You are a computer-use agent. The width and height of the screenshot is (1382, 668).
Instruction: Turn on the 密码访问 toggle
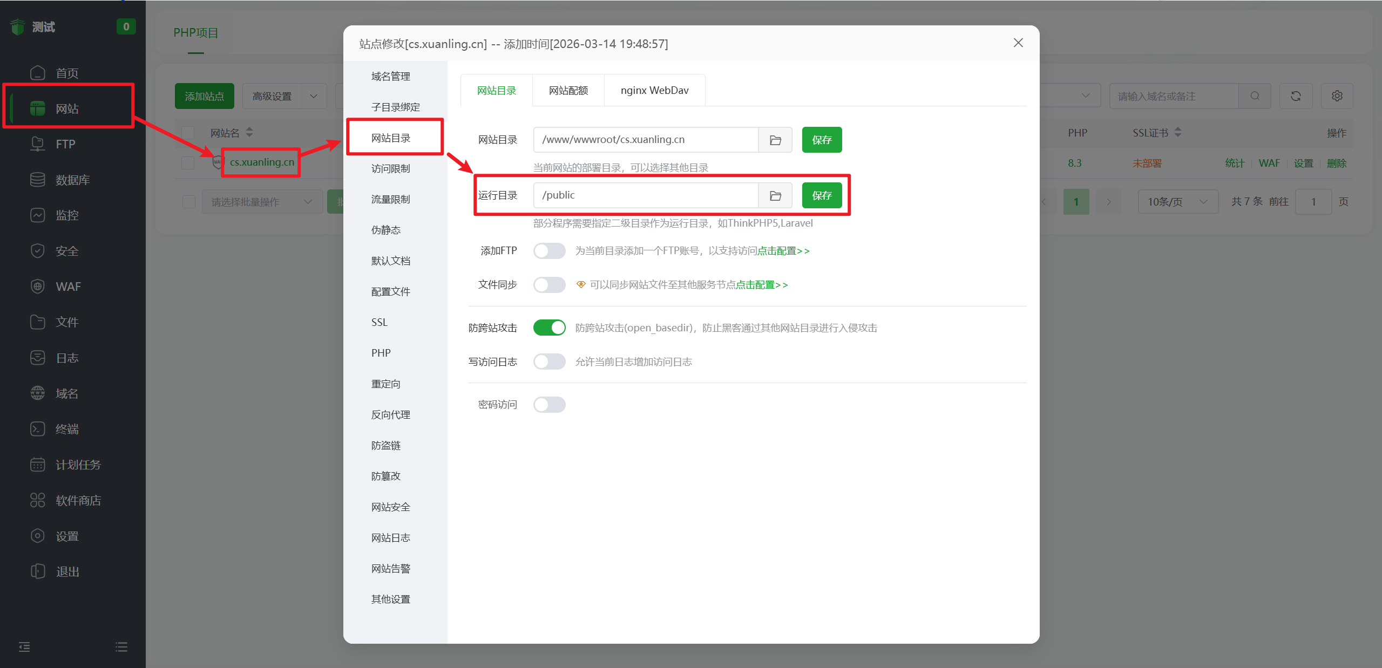(549, 404)
